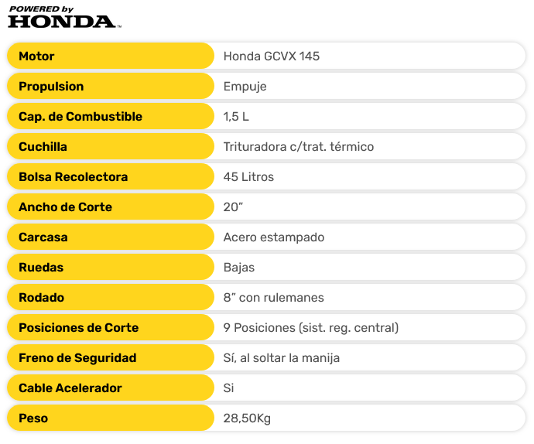Viewport: 534px width, 444px height.
Task: Select the Posiciones de Corte label
Action: (79, 327)
